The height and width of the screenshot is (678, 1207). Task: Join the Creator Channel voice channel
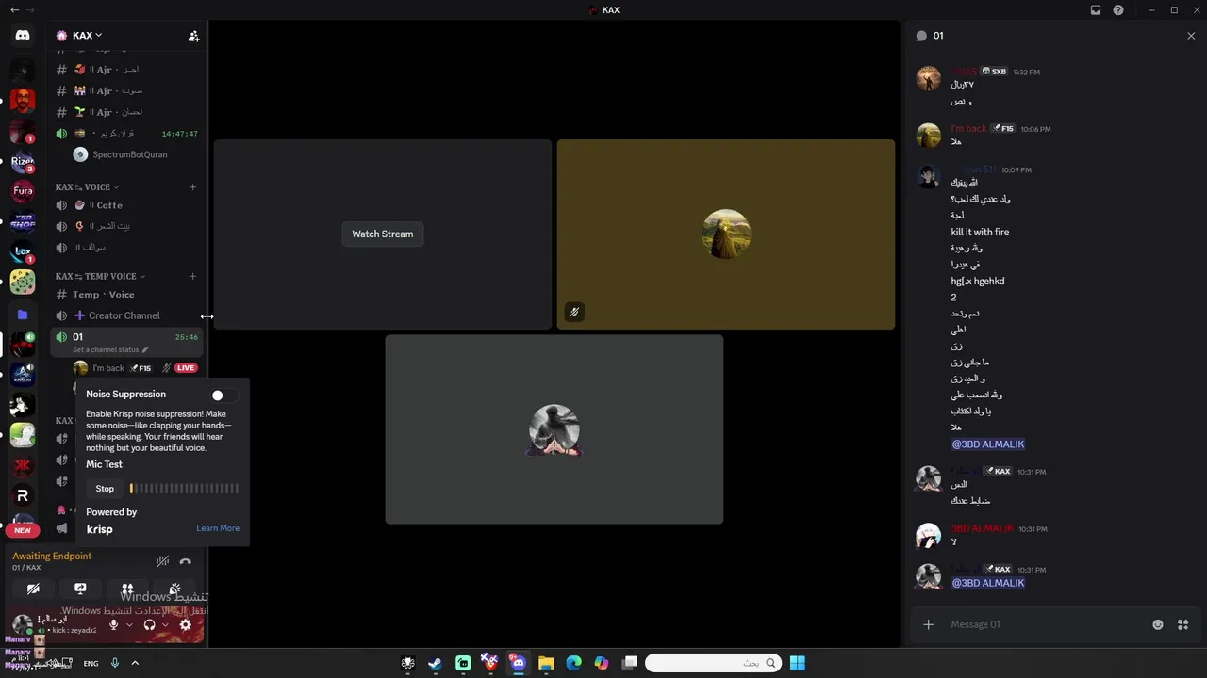pyautogui.click(x=126, y=315)
